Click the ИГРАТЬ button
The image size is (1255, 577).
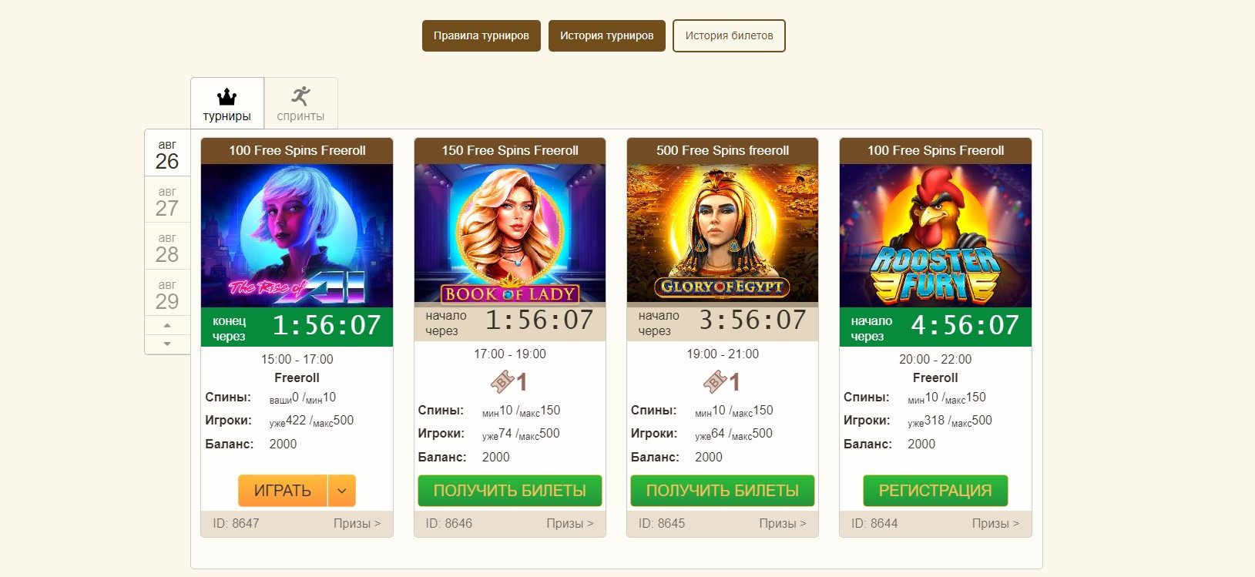pos(283,491)
